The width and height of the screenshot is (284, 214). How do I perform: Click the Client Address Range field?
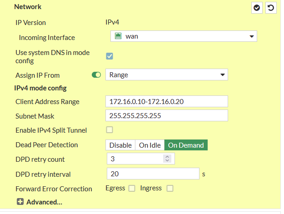point(167,101)
